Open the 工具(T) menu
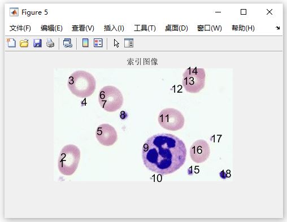Screen dimensions: 287x222 [145, 28]
